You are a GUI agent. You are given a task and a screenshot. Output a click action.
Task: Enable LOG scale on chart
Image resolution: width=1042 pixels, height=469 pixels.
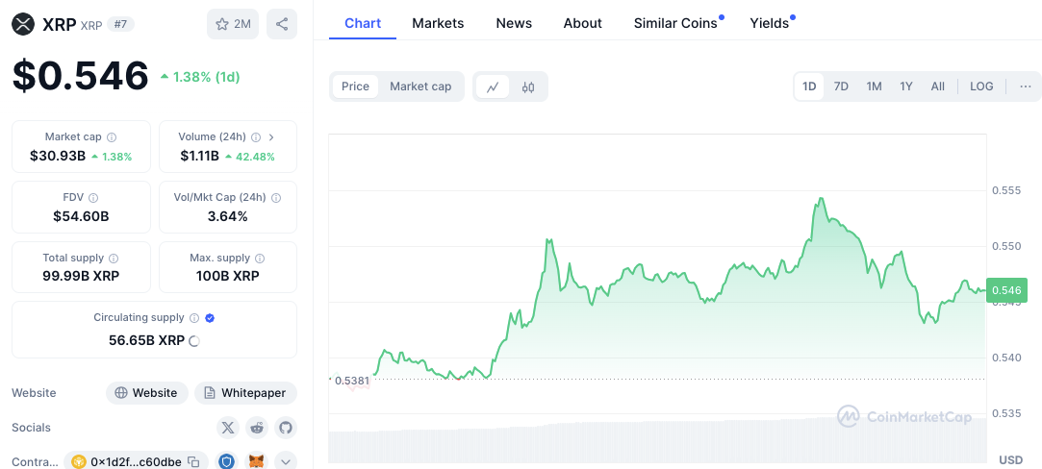point(981,86)
